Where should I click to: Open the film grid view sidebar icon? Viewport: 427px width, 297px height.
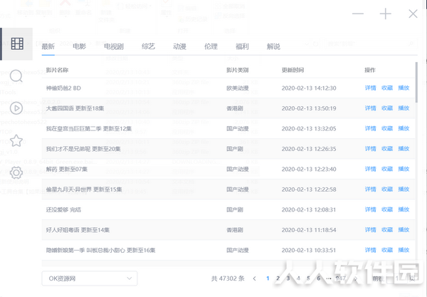coord(17,44)
